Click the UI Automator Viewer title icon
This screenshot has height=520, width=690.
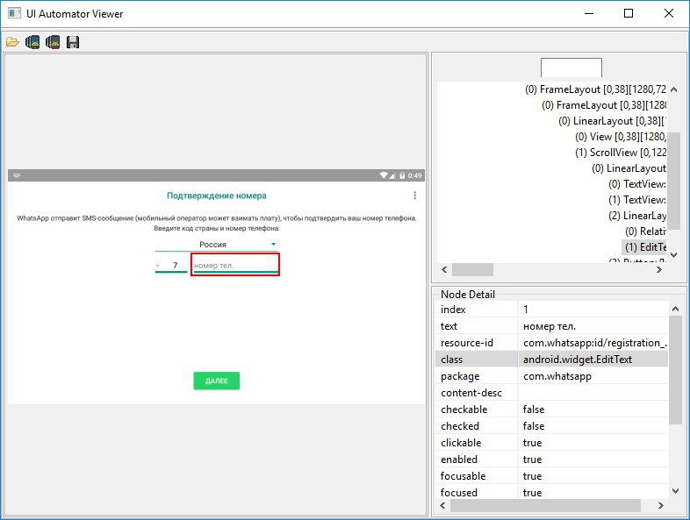[15, 13]
